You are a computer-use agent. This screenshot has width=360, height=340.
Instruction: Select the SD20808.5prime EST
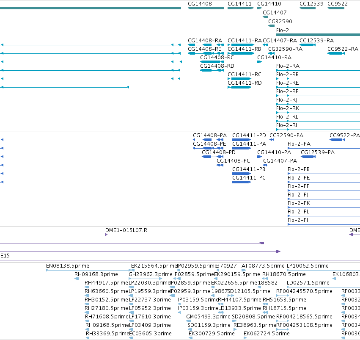click(253, 317)
